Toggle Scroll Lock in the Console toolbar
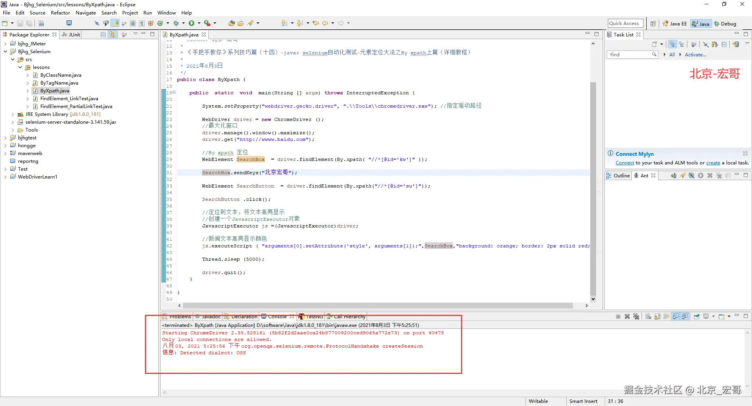Image resolution: width=752 pixels, height=406 pixels. click(x=657, y=316)
